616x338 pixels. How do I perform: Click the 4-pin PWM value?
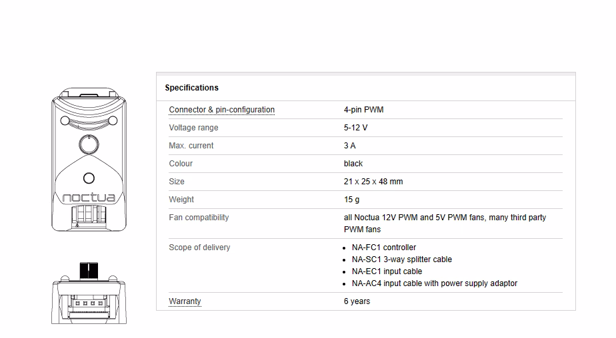pyautogui.click(x=363, y=110)
